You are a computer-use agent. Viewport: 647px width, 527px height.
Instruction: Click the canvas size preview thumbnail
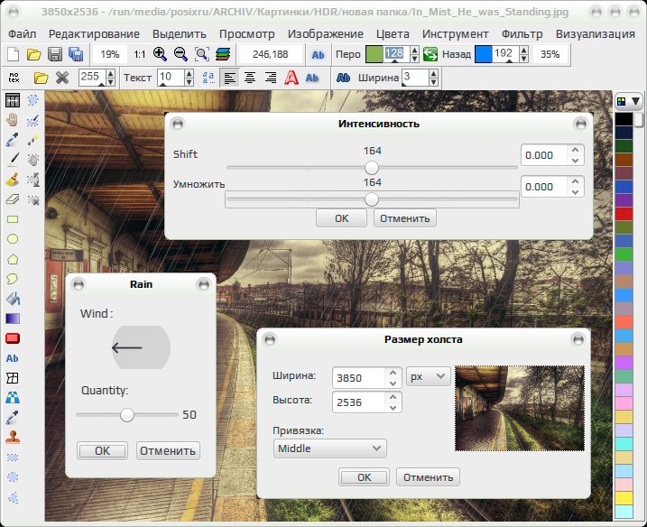coord(520,408)
